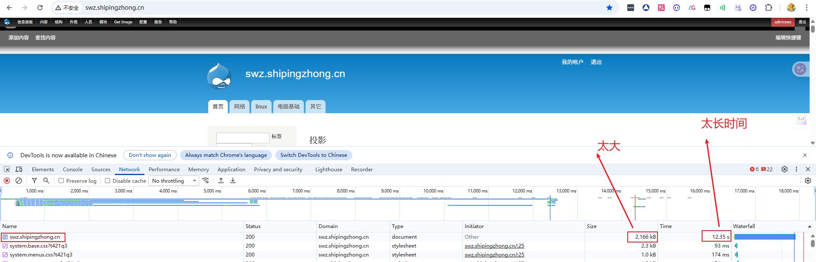Enable the Disable cache checkbox

coord(108,181)
